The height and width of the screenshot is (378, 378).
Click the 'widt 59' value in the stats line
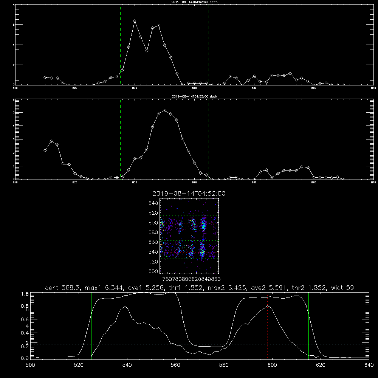coord(342,288)
